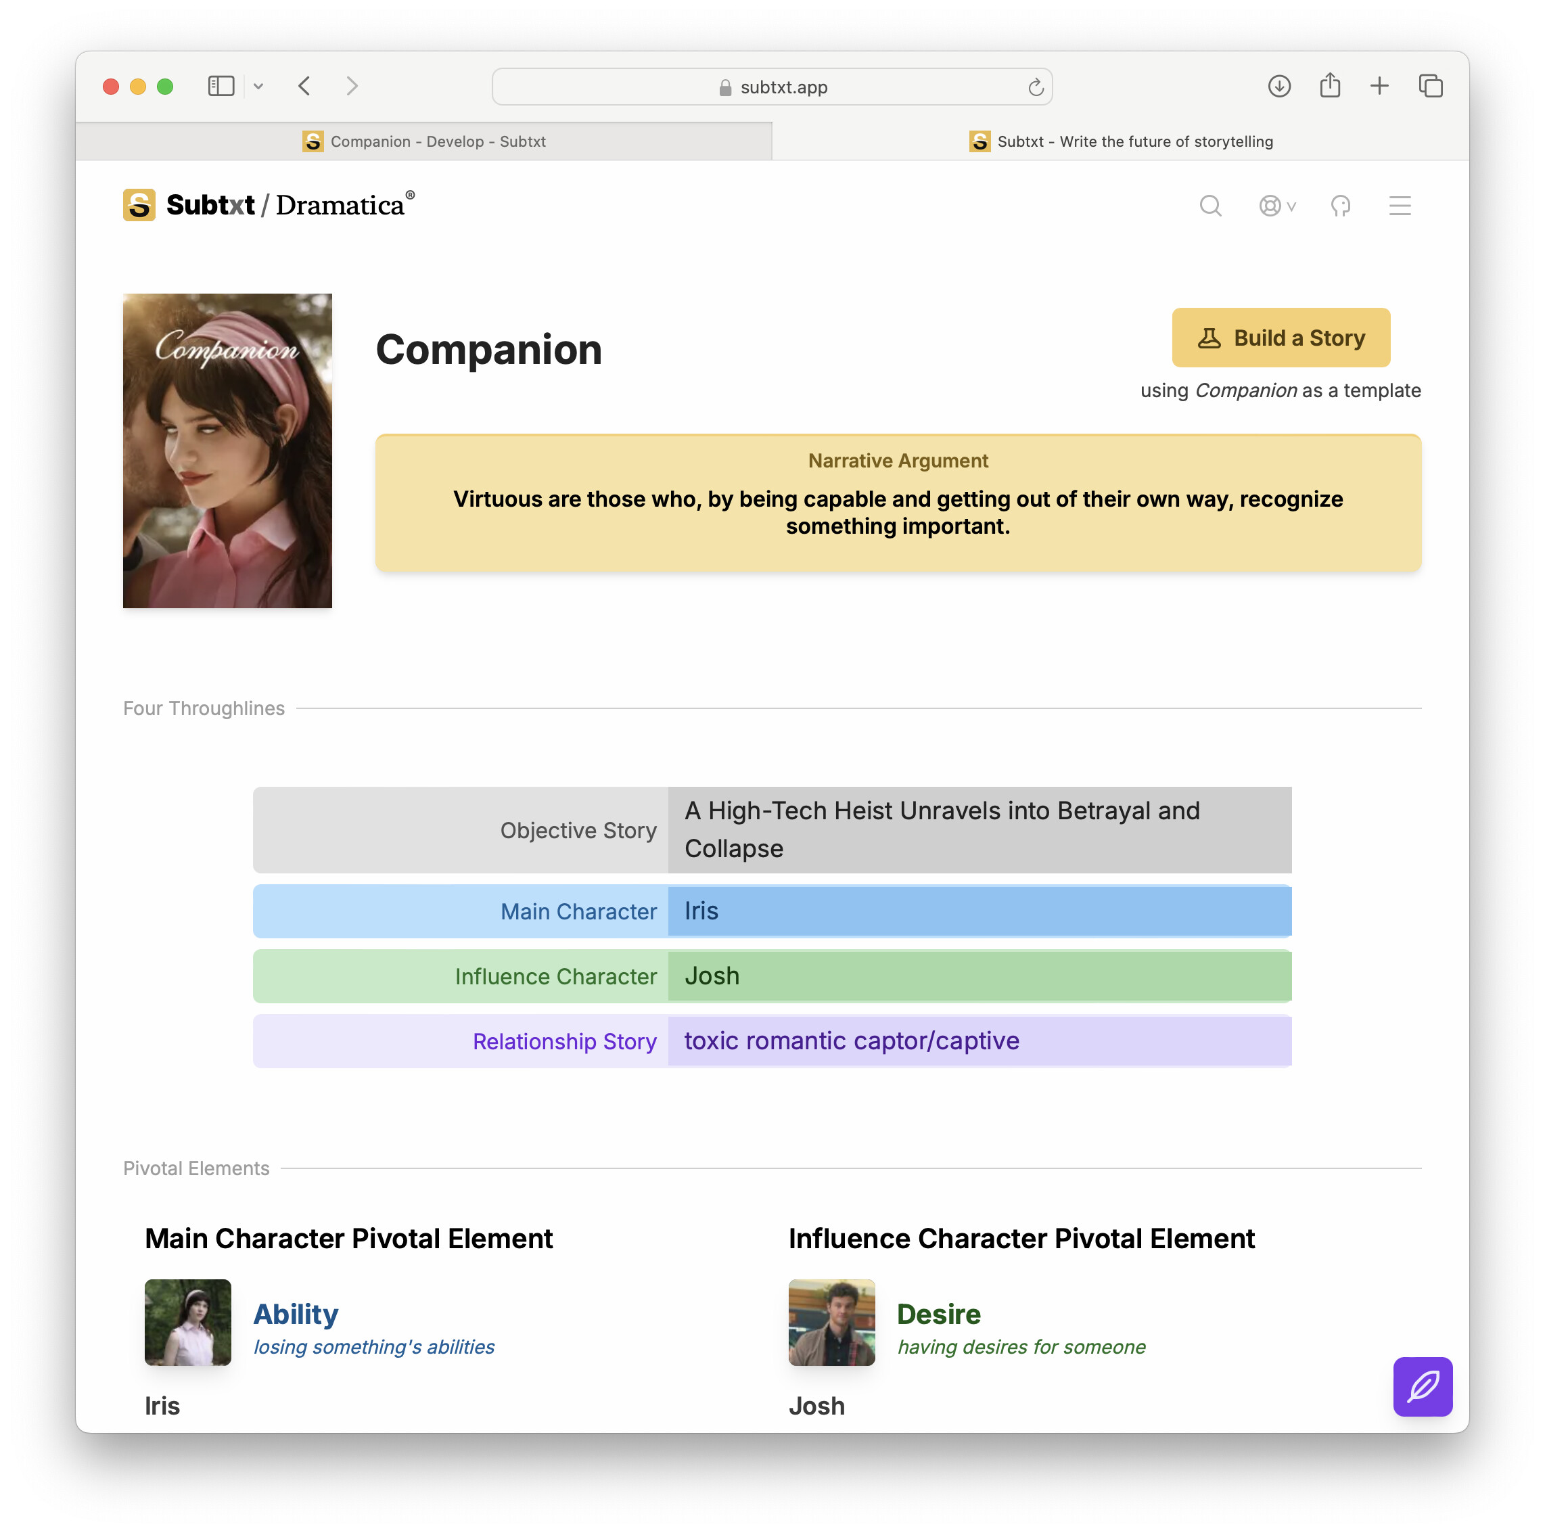Click the Build a Story button

tap(1281, 338)
